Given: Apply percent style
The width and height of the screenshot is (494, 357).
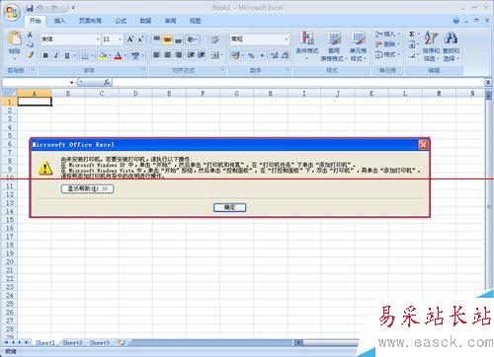Looking at the screenshot, I should [251, 55].
